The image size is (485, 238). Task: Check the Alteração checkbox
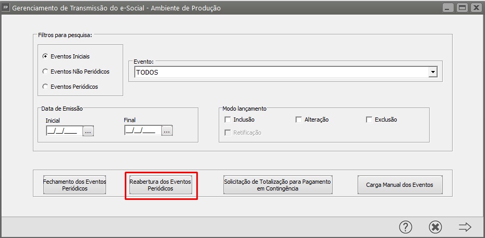pyautogui.click(x=299, y=120)
